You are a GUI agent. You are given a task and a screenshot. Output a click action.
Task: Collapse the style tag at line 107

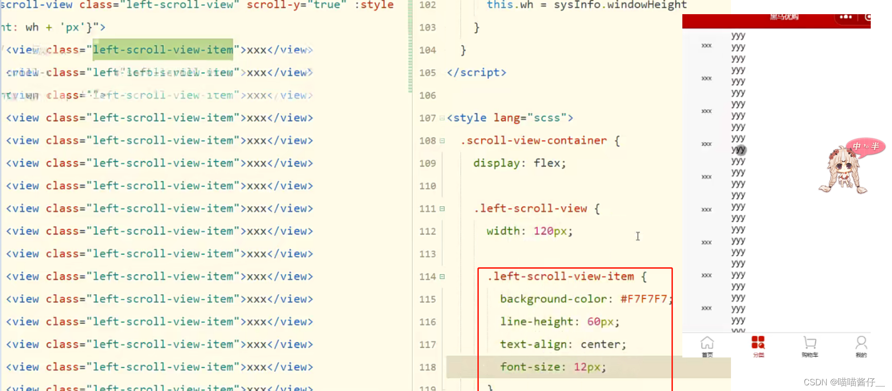pos(442,118)
